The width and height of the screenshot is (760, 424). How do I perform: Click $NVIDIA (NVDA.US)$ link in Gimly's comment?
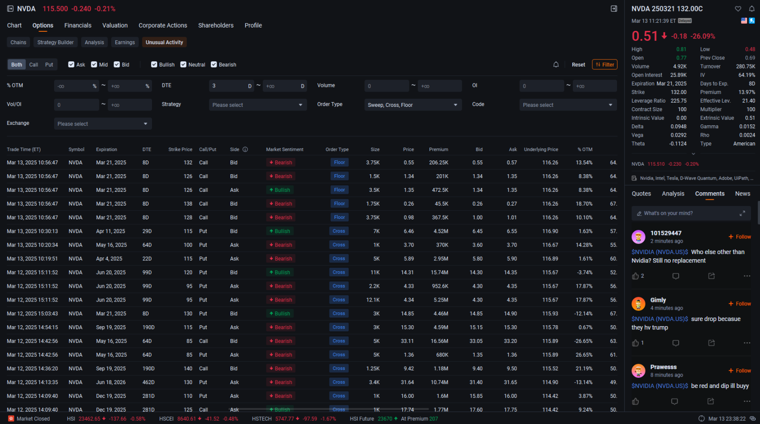[x=660, y=319]
